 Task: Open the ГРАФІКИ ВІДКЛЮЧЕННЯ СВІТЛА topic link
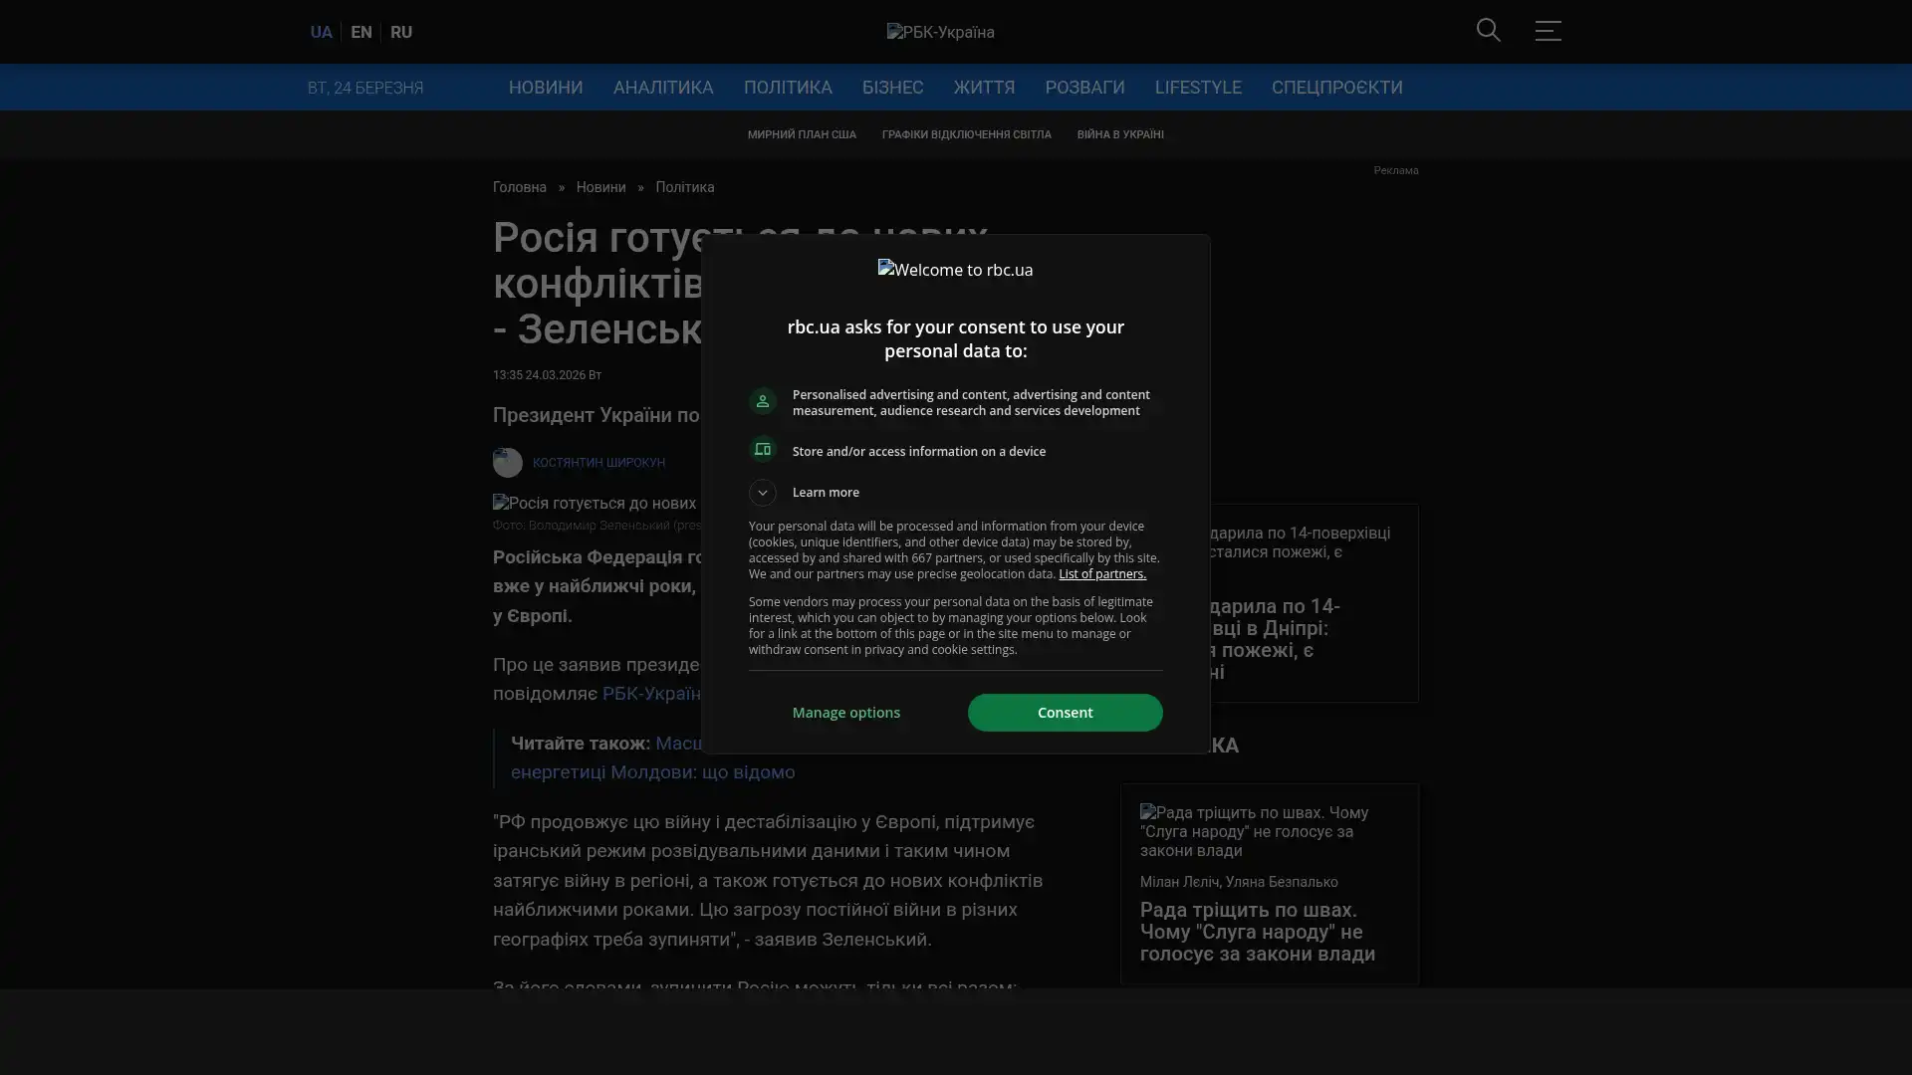pyautogui.click(x=966, y=134)
